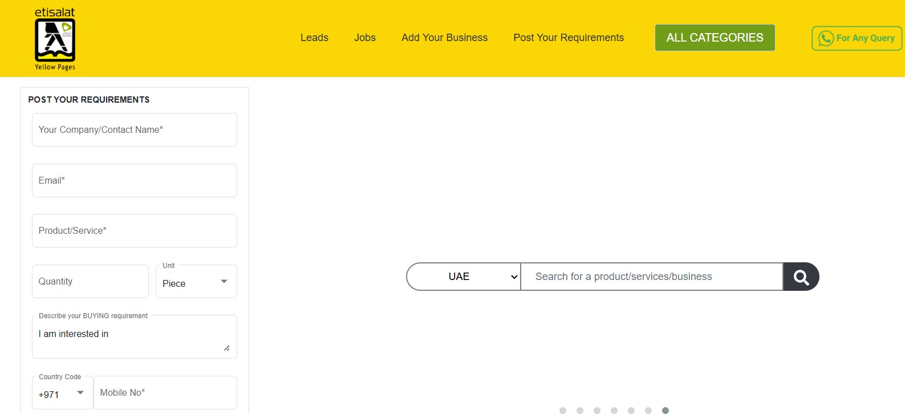Open Post Your Requirements nav link
905x414 pixels.
tap(569, 38)
